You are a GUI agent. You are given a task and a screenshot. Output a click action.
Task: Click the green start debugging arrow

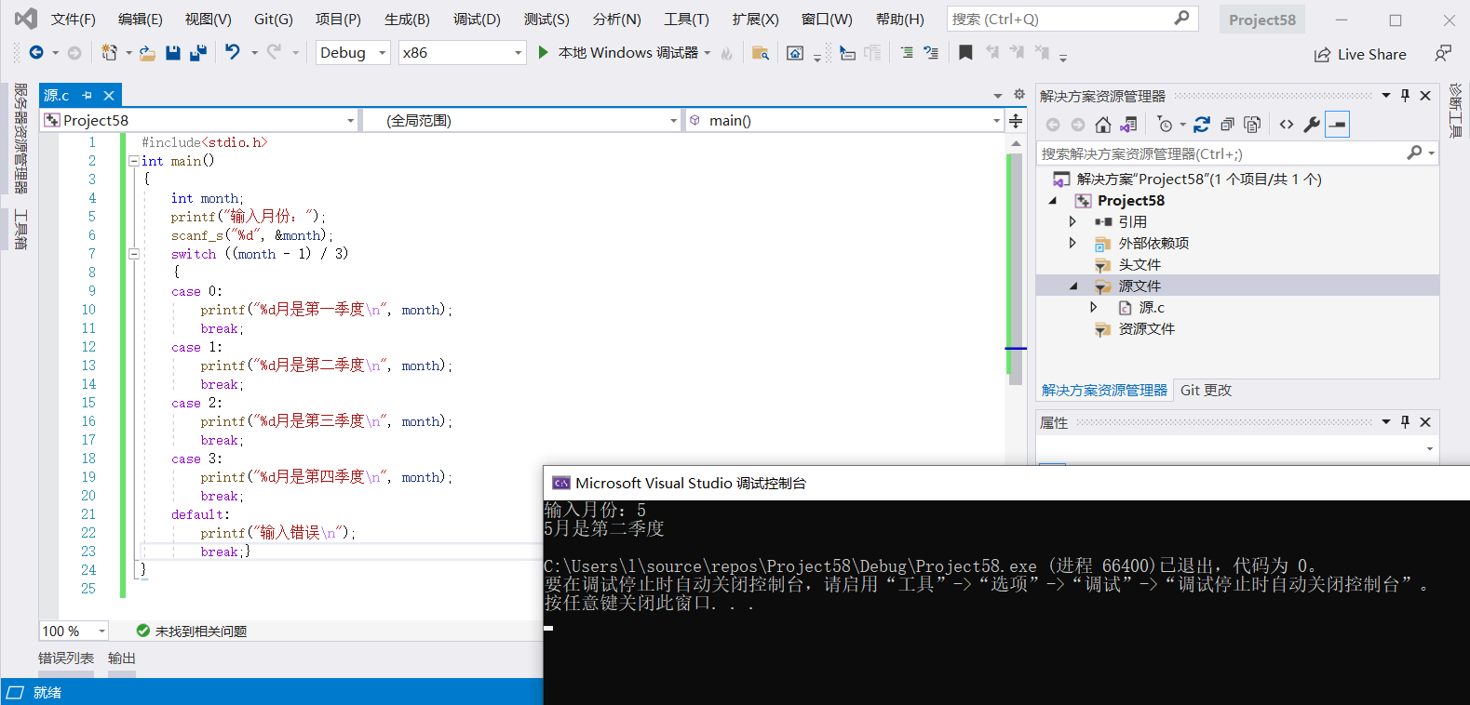click(544, 53)
